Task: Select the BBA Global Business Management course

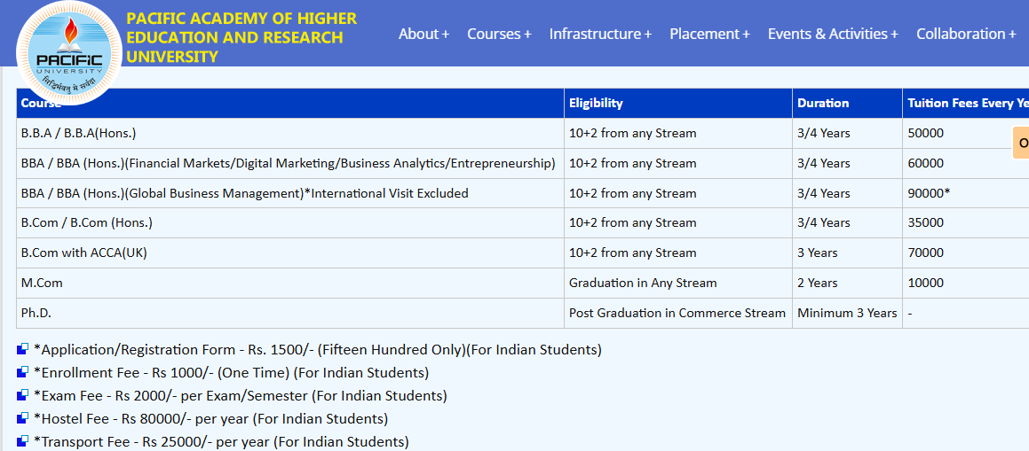Action: [x=290, y=193]
